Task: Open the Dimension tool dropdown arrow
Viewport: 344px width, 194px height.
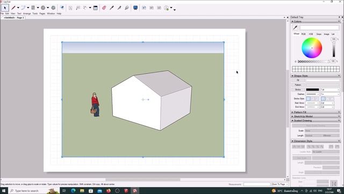Action: click(x=90, y=8)
